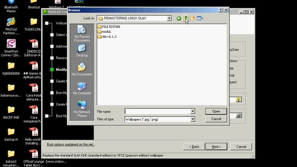Click the Open button
This screenshot has width=297, height=167.
point(216,111)
